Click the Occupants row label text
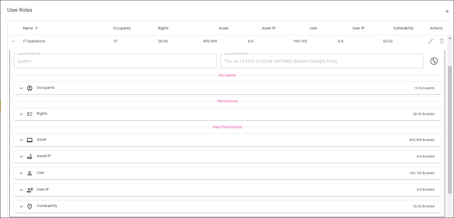 click(46, 88)
